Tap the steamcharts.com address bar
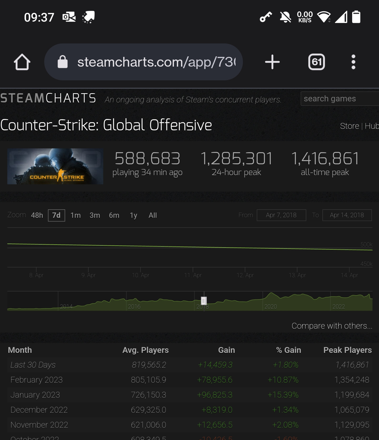The image size is (379, 440). [x=143, y=62]
